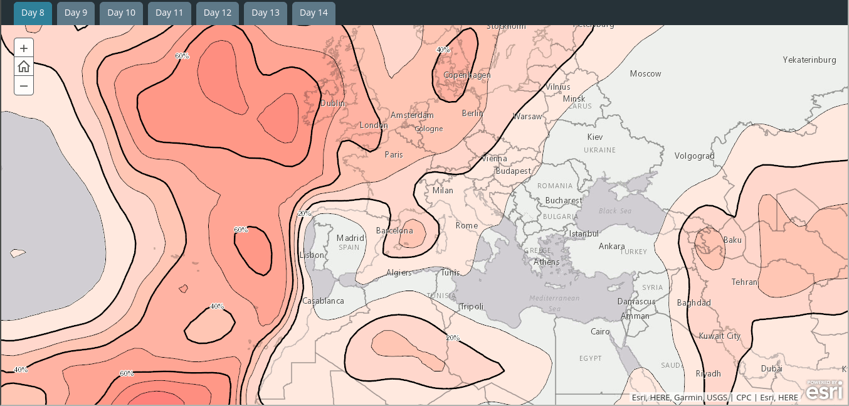This screenshot has height=406, width=849.
Task: Click the Rome city label
Action: point(467,225)
